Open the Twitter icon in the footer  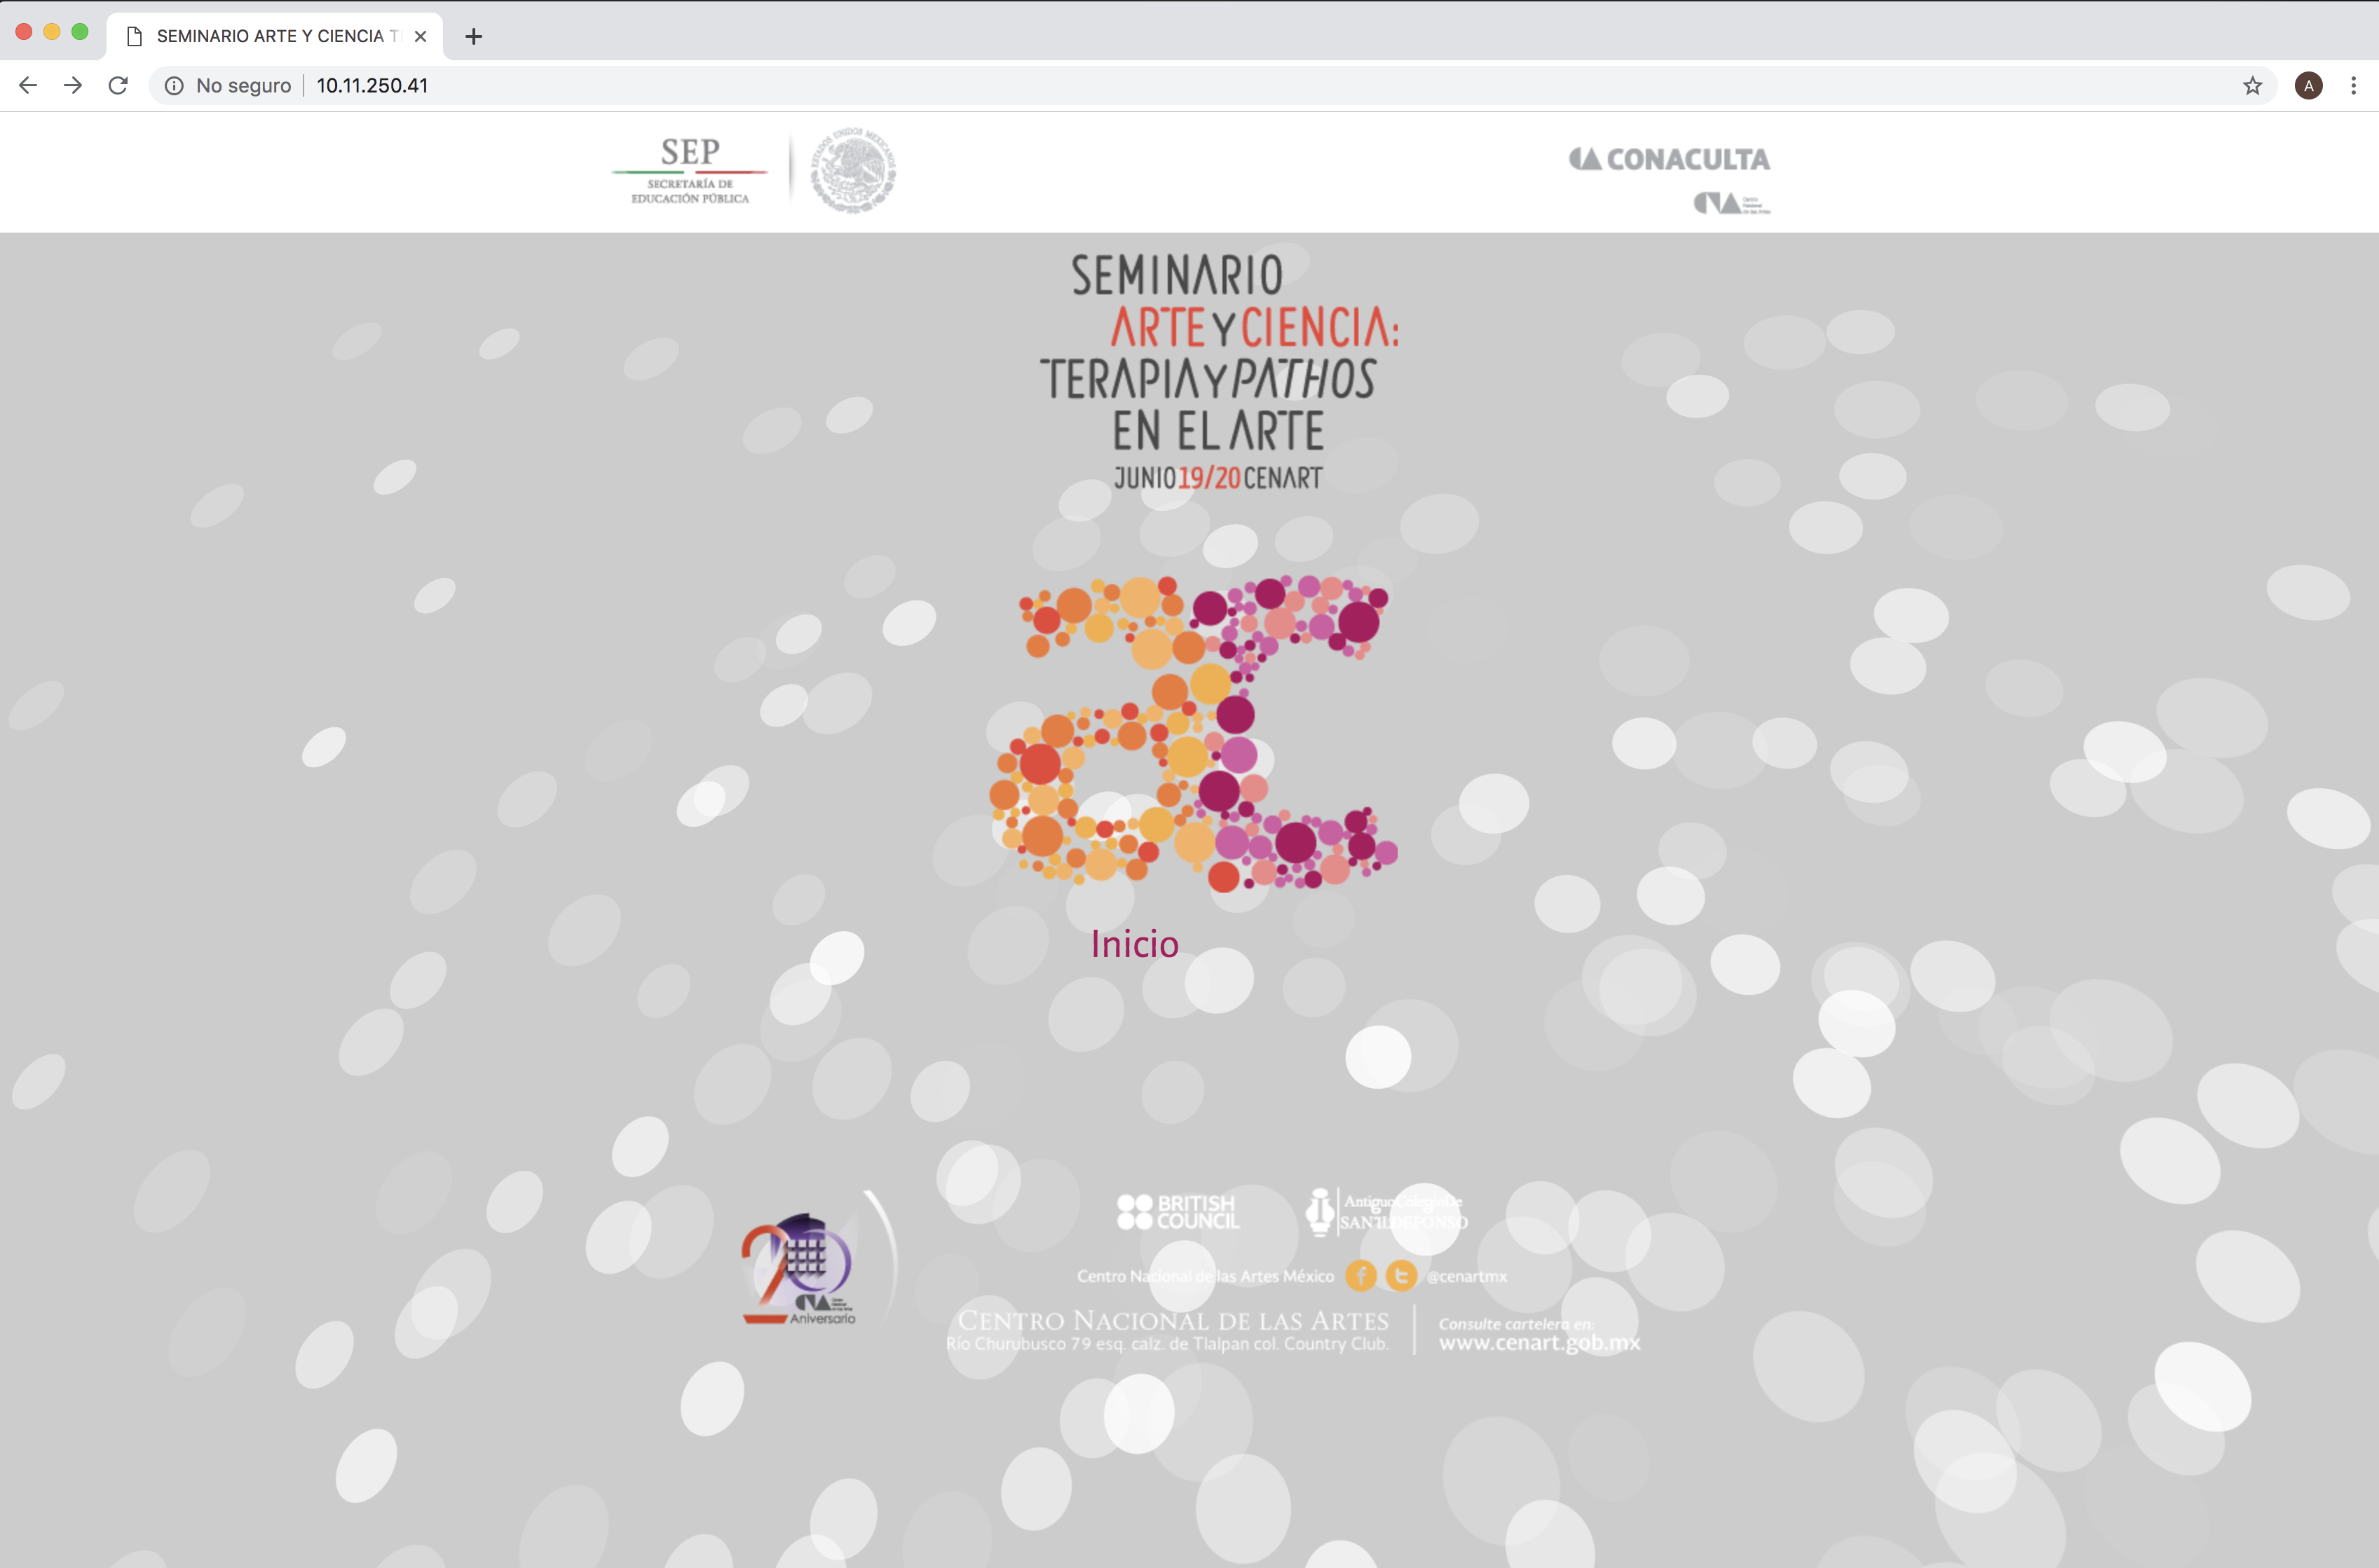[1400, 1275]
